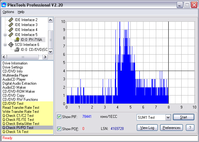199x142 pixels.
Task: Collapse the IDE Interface 5 tree node
Action: (5, 35)
